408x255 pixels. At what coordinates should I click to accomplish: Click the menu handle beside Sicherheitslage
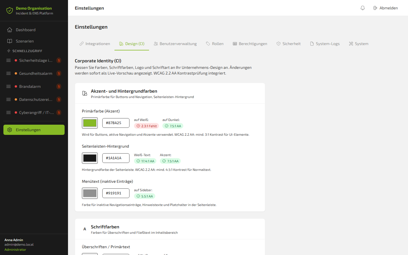pyautogui.click(x=8, y=60)
